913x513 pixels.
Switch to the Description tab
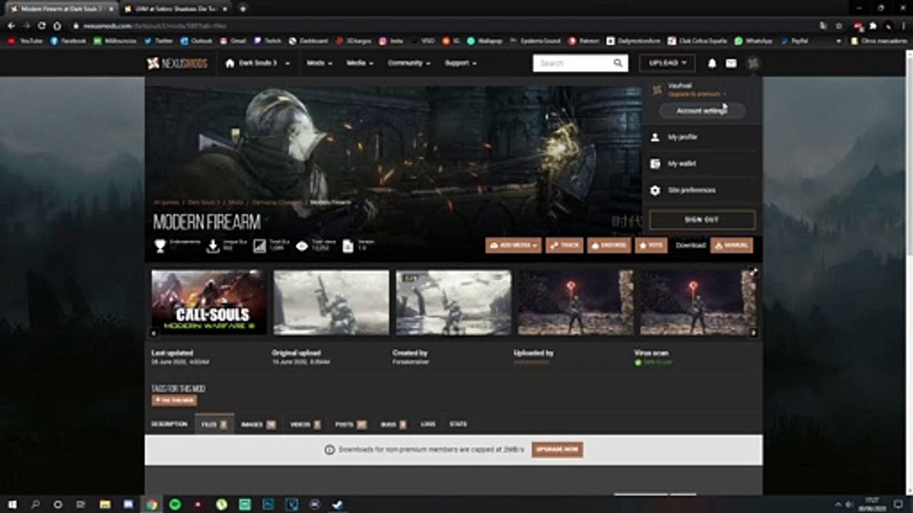click(x=169, y=425)
